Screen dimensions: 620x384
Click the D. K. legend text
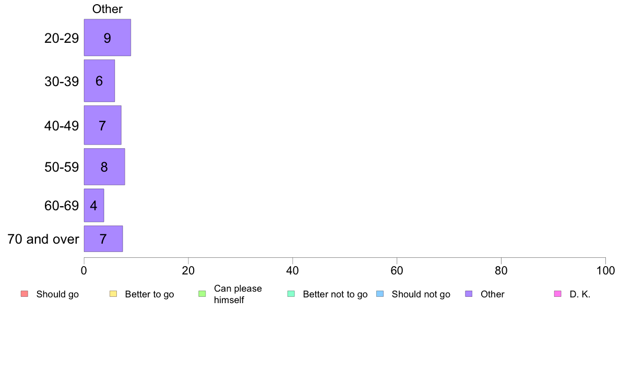point(580,294)
